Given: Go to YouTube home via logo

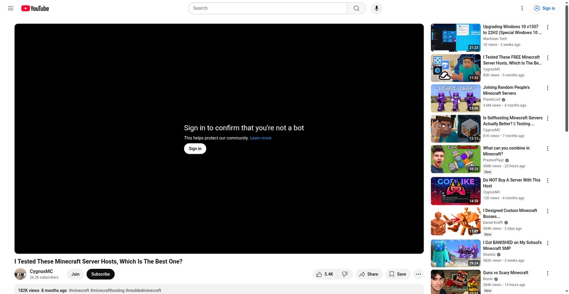Looking at the screenshot, I should tap(35, 8).
